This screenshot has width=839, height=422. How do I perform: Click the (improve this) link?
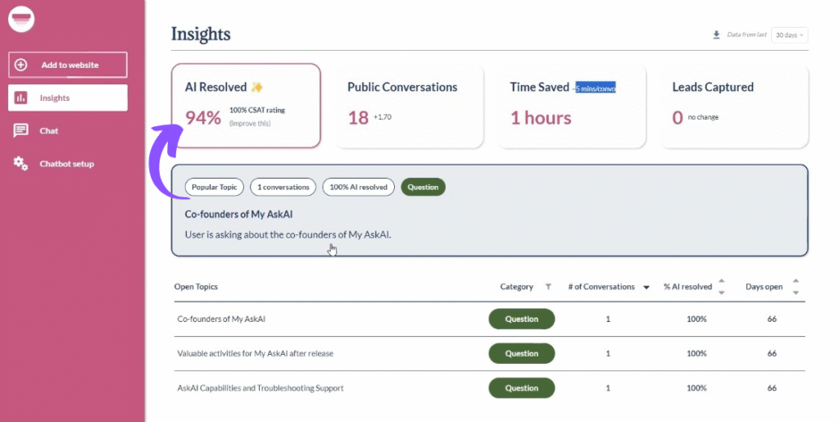[250, 124]
